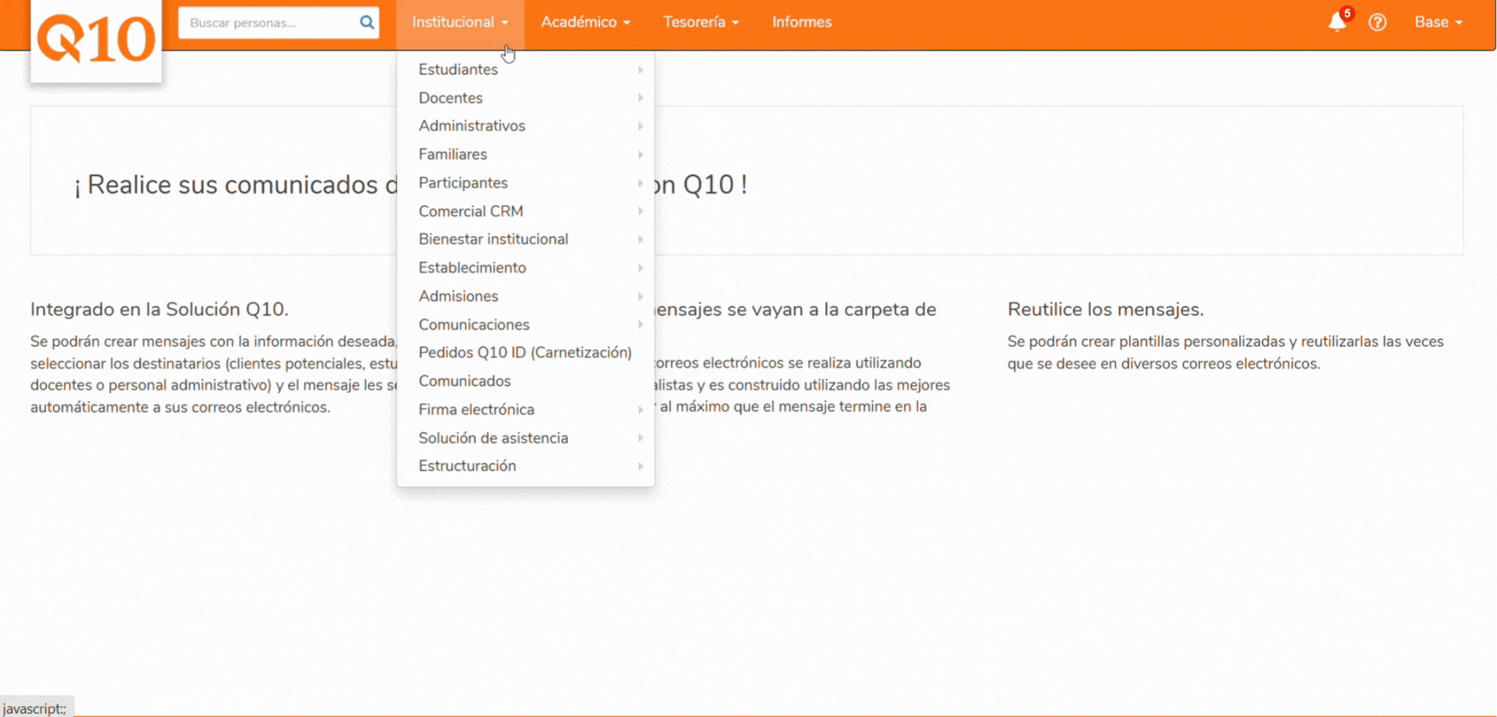Open the Informes section
The image size is (1497, 717).
pos(802,22)
